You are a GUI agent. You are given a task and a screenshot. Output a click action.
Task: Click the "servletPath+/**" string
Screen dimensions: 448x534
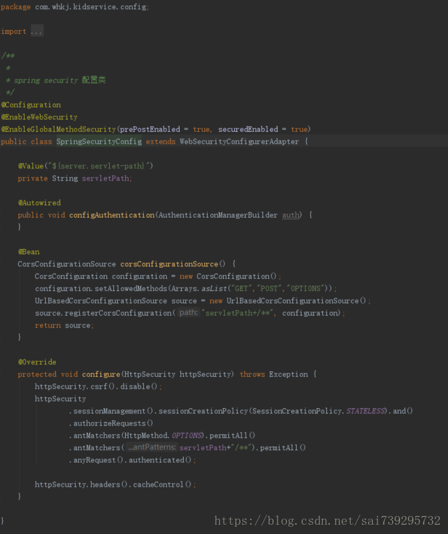coord(237,313)
